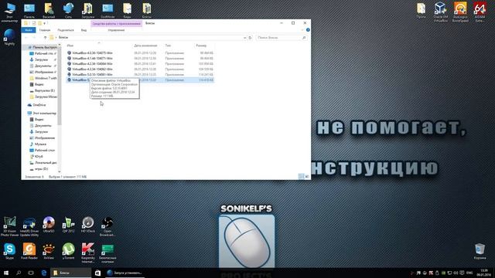Screen dimensions: 495x278
Task: Click the Application Tools contextual tab header
Action: coord(117,24)
